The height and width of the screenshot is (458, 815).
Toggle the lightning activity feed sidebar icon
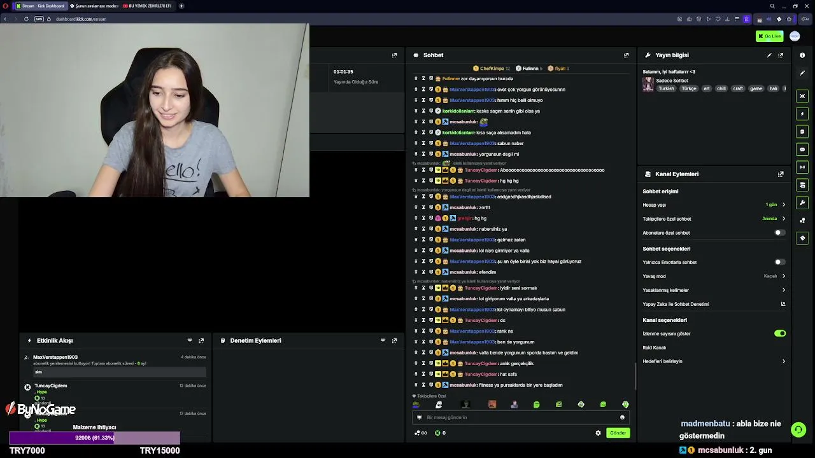(802, 114)
